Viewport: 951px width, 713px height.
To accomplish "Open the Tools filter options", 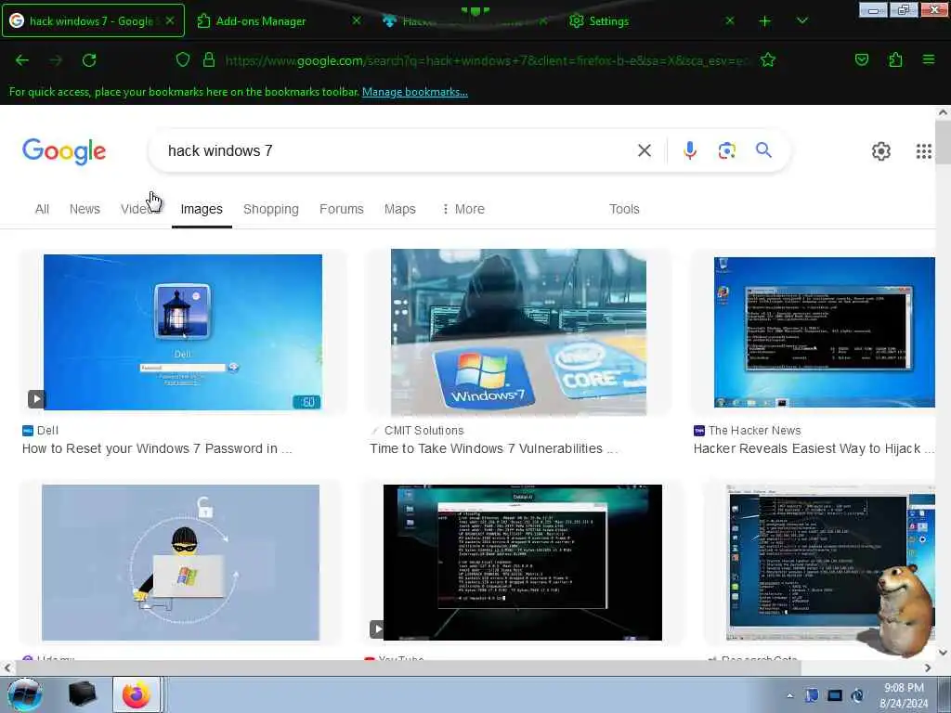I will click(x=624, y=209).
